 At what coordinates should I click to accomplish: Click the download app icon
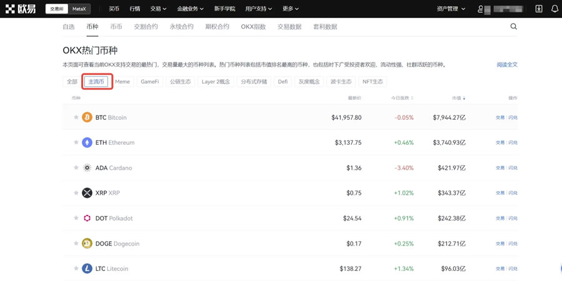pos(539,9)
